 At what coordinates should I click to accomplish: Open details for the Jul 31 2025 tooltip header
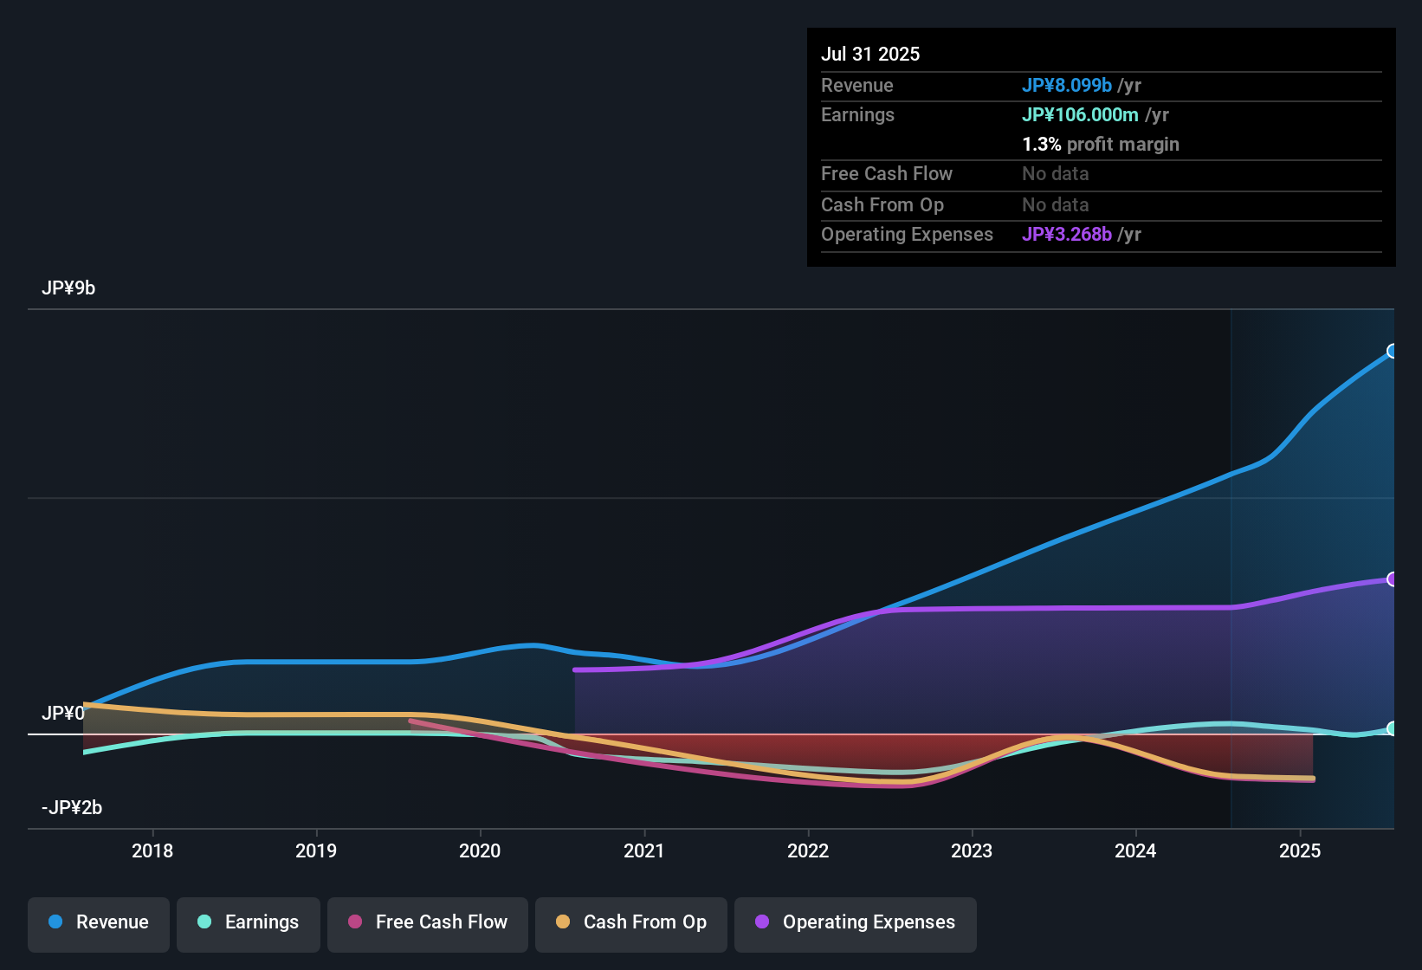[870, 54]
